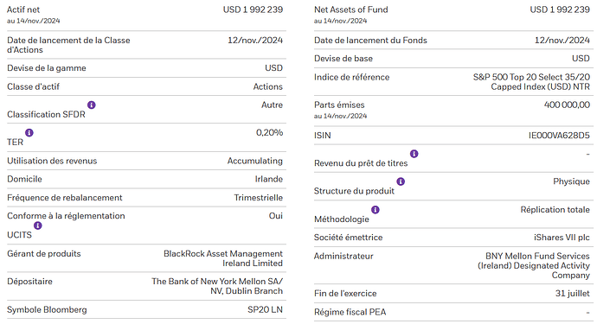Select the Fin de l'exercice date 31 juillet
597x324 pixels.
click(572, 294)
